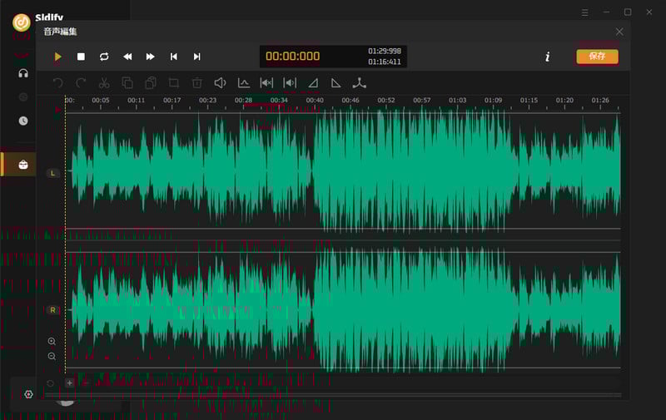This screenshot has height=420, width=666.
Task: Open the main window hamburger menu
Action: pyautogui.click(x=585, y=12)
